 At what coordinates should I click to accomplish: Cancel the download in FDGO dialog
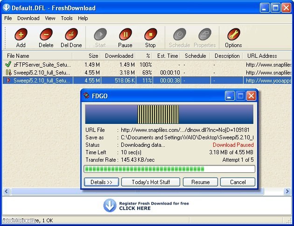[x=238, y=182]
